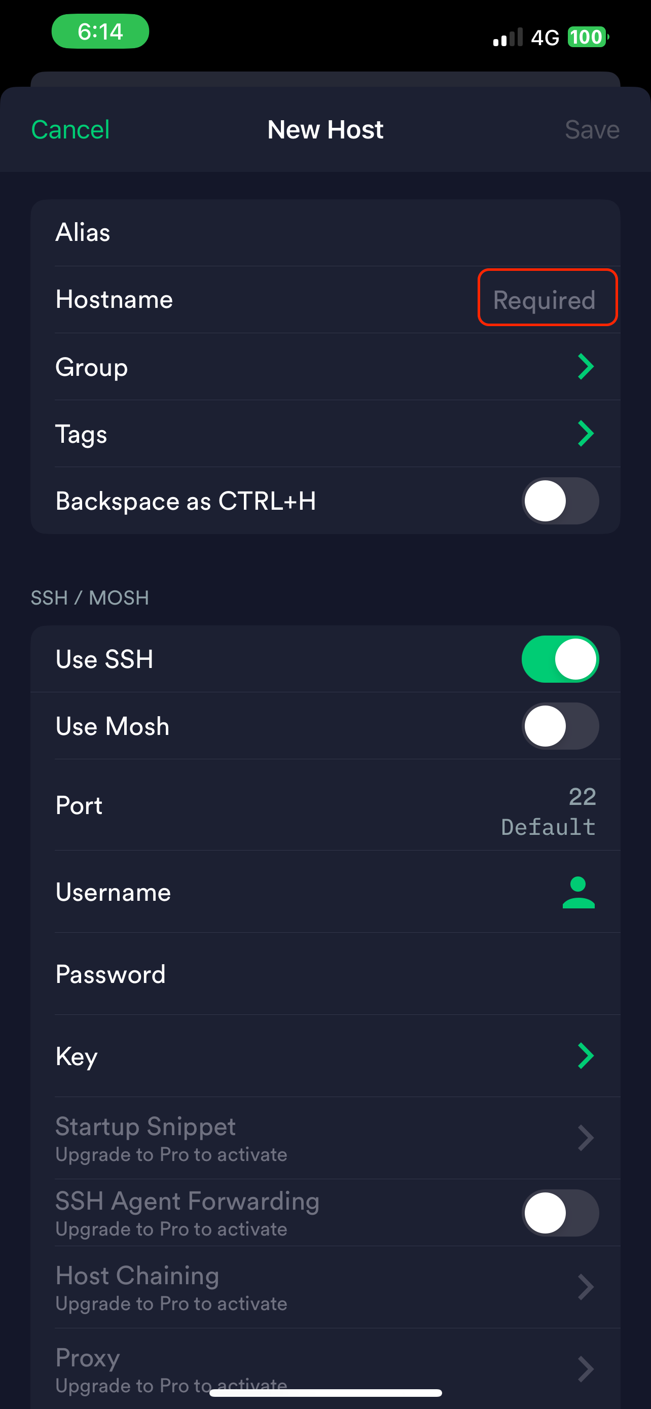Viewport: 651px width, 1409px height.
Task: Open the Key selection chevron
Action: click(586, 1055)
